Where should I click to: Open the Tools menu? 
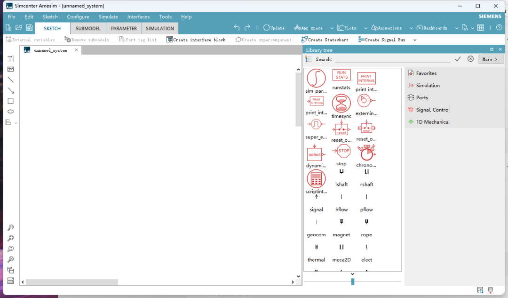point(165,17)
